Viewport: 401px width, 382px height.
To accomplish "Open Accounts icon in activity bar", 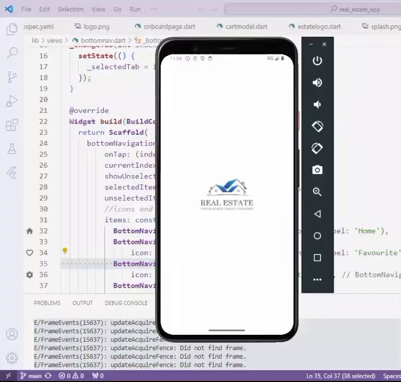I will point(12,334).
